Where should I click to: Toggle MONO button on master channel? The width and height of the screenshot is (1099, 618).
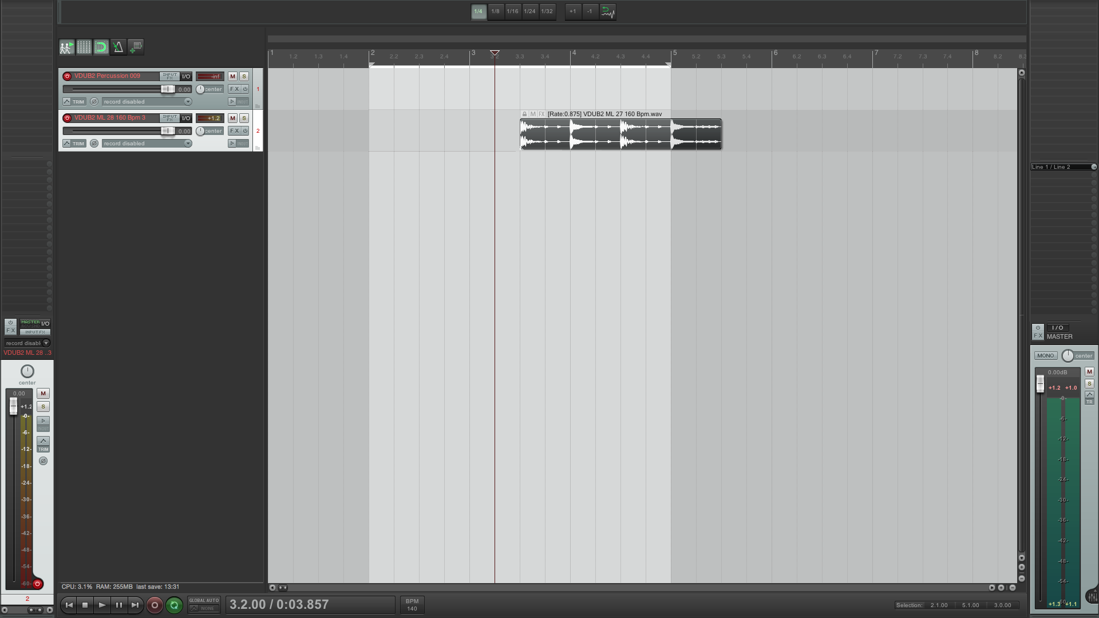click(x=1045, y=355)
